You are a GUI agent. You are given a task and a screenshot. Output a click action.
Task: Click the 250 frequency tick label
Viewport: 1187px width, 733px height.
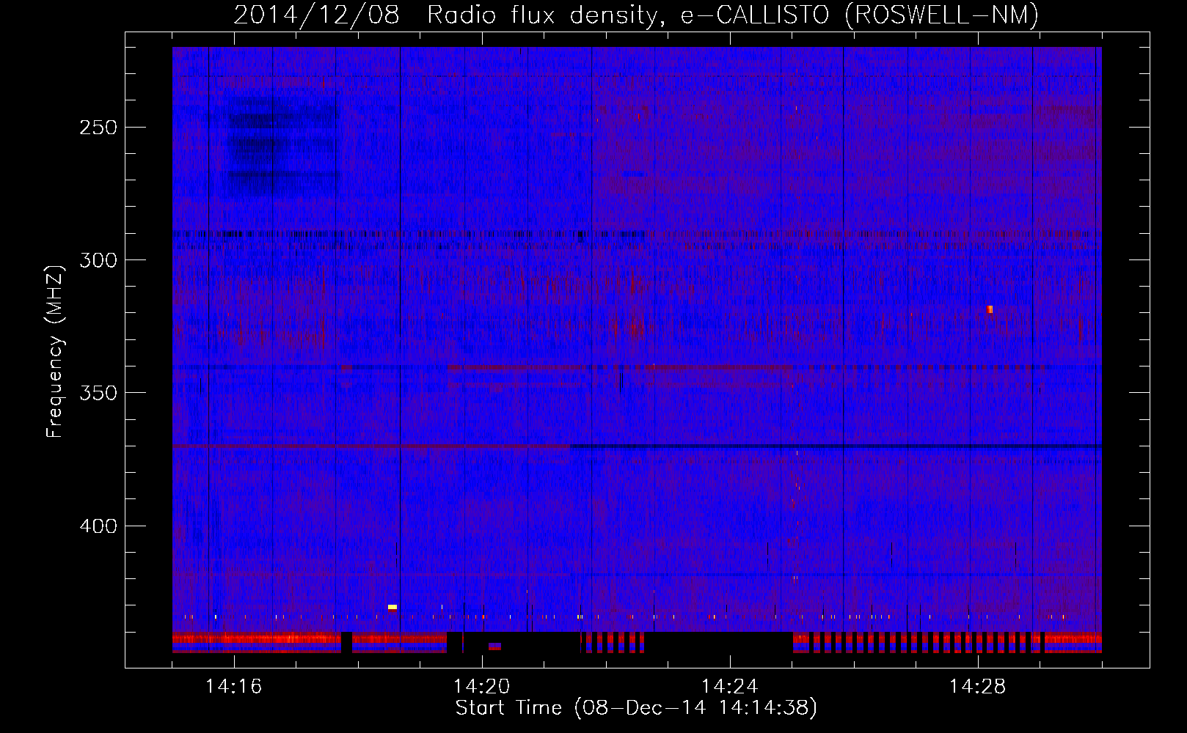click(98, 128)
